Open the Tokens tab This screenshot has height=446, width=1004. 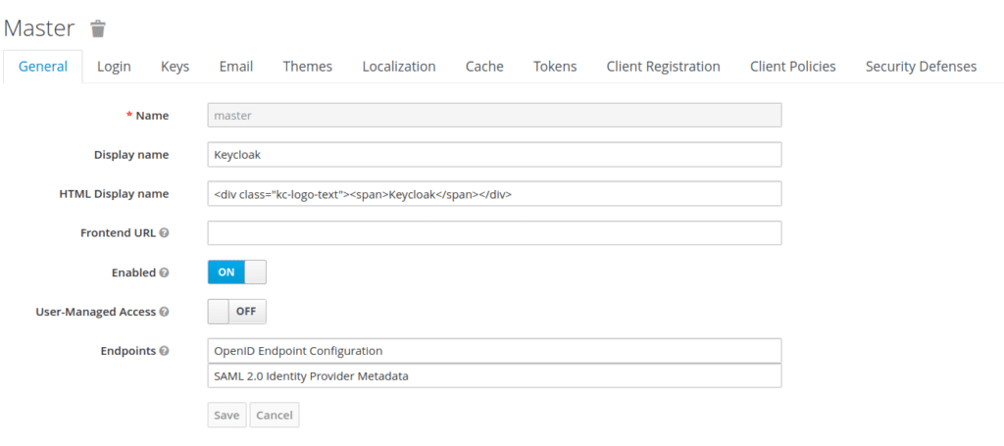tap(555, 67)
